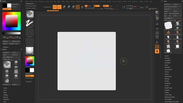The image size is (183, 103).
Task: Toggle the Solo mode button
Action: [157, 51]
